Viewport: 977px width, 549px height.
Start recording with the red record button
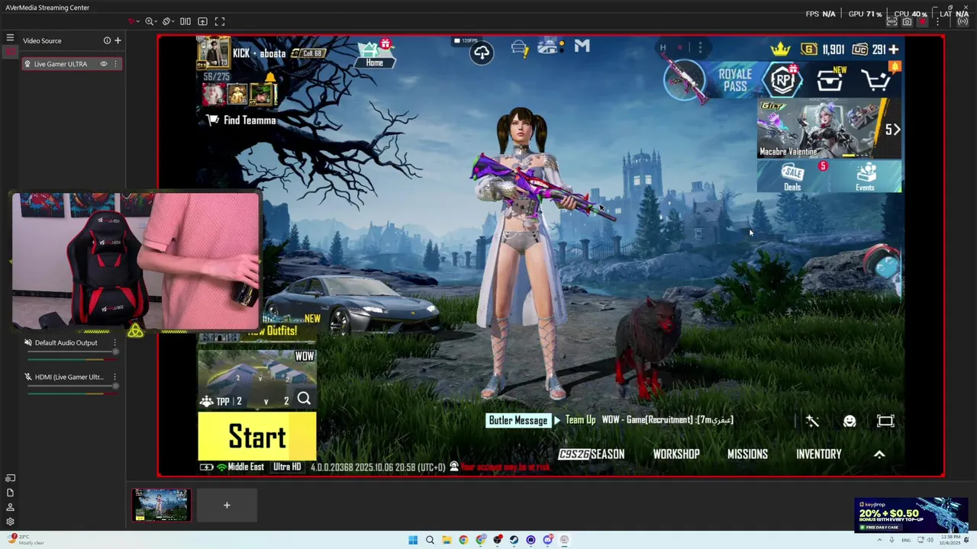coord(922,22)
